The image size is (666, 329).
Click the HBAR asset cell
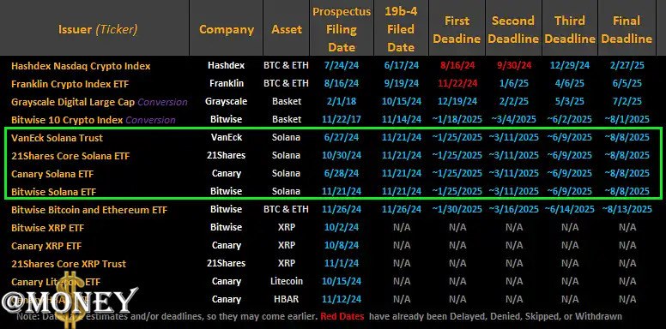tap(287, 299)
